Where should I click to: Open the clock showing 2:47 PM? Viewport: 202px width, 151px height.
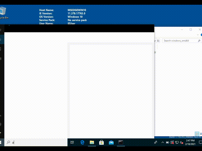tap(190, 142)
